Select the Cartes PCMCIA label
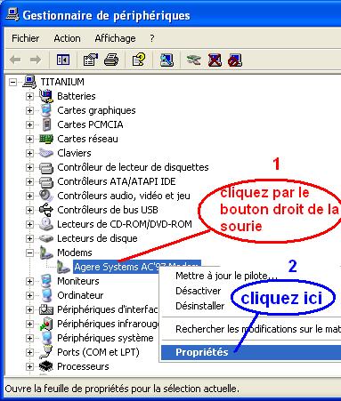This screenshot has height=401, width=341. [90, 124]
